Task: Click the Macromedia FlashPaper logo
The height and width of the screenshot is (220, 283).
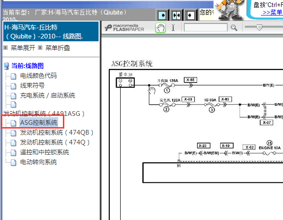Action: tap(124, 28)
